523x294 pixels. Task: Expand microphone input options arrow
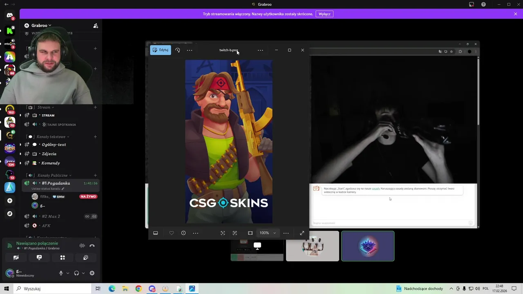click(x=68, y=273)
